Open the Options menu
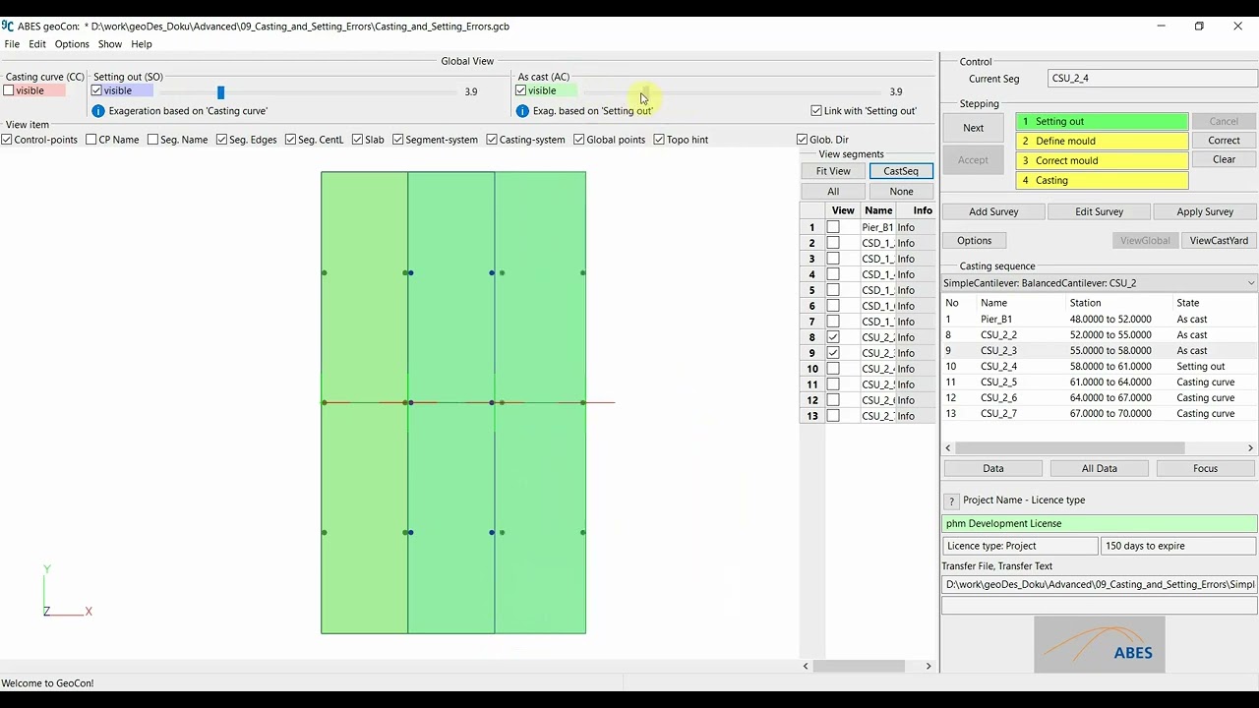Viewport: 1259px width, 708px height. click(72, 44)
